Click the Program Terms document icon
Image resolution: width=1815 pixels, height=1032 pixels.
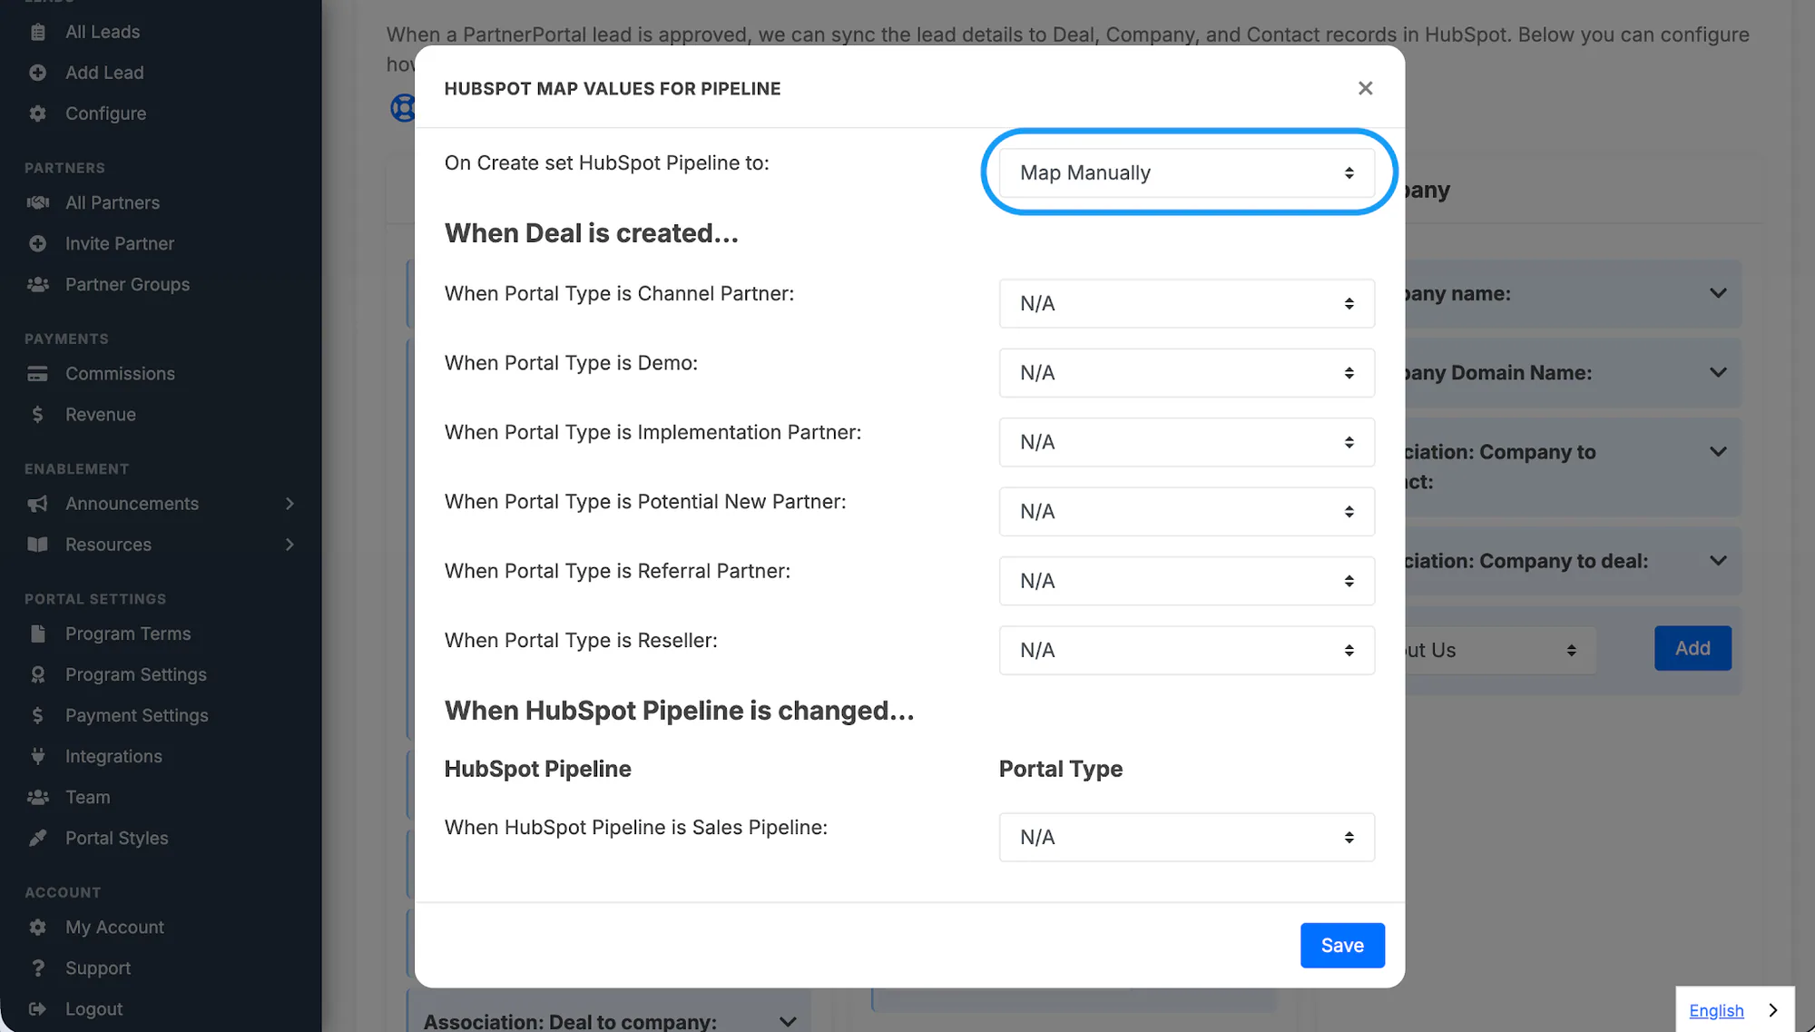pos(37,634)
